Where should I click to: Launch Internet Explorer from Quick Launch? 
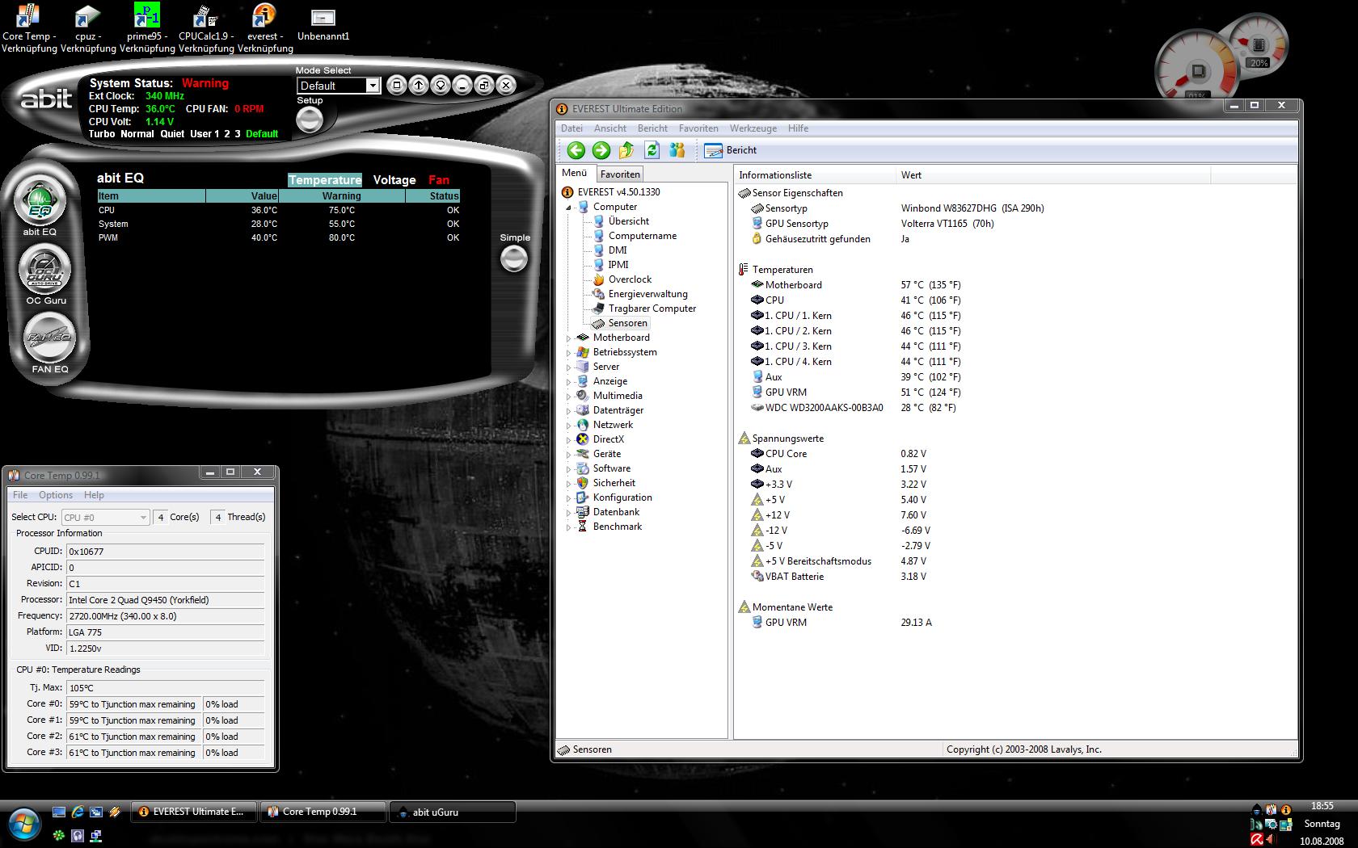(x=78, y=812)
